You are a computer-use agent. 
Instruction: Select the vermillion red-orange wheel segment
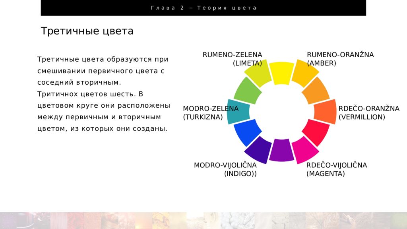(325, 112)
